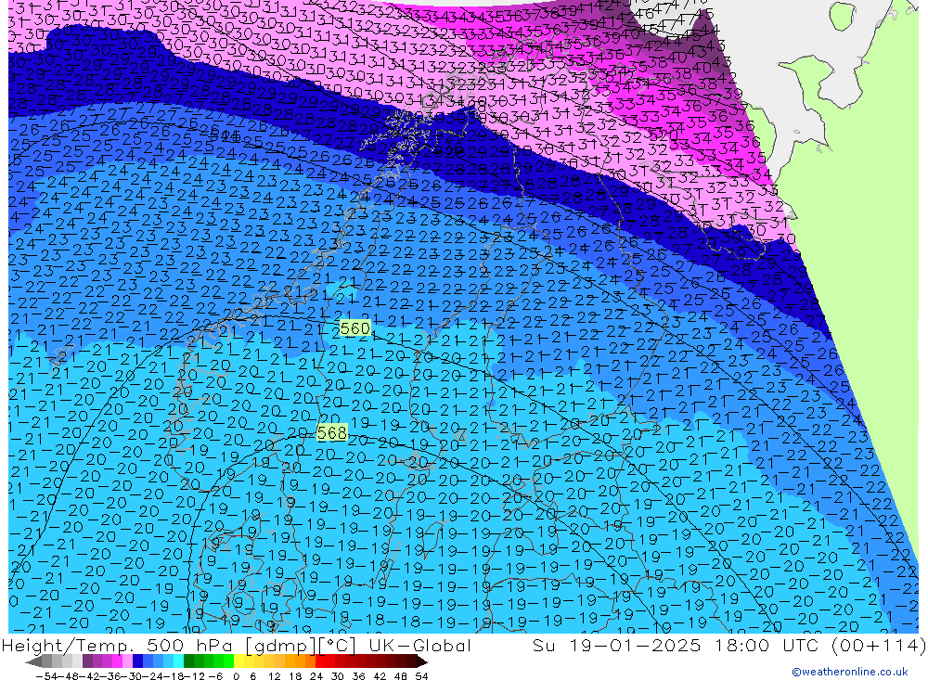Click the left arrow end of the legend
Viewport: 928px width, 680px height.
tap(33, 661)
